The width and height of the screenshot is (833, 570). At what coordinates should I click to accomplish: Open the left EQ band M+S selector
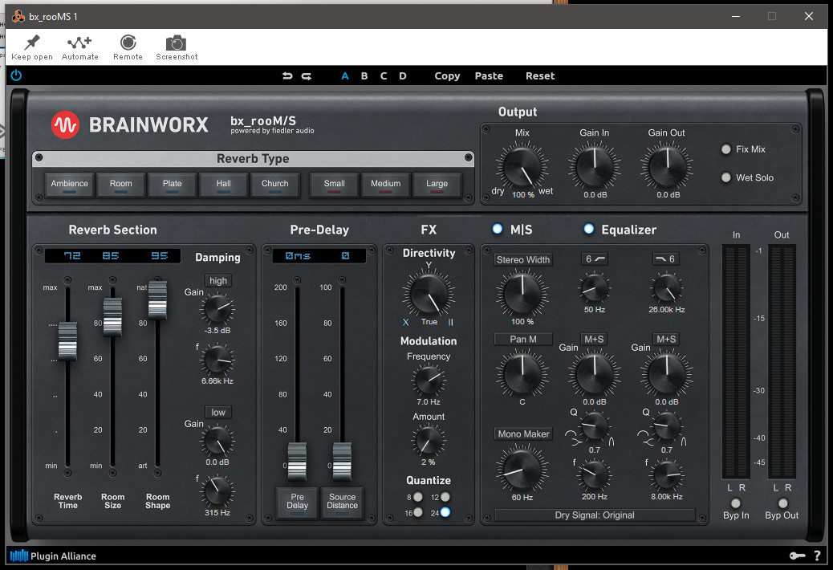pyautogui.click(x=594, y=340)
